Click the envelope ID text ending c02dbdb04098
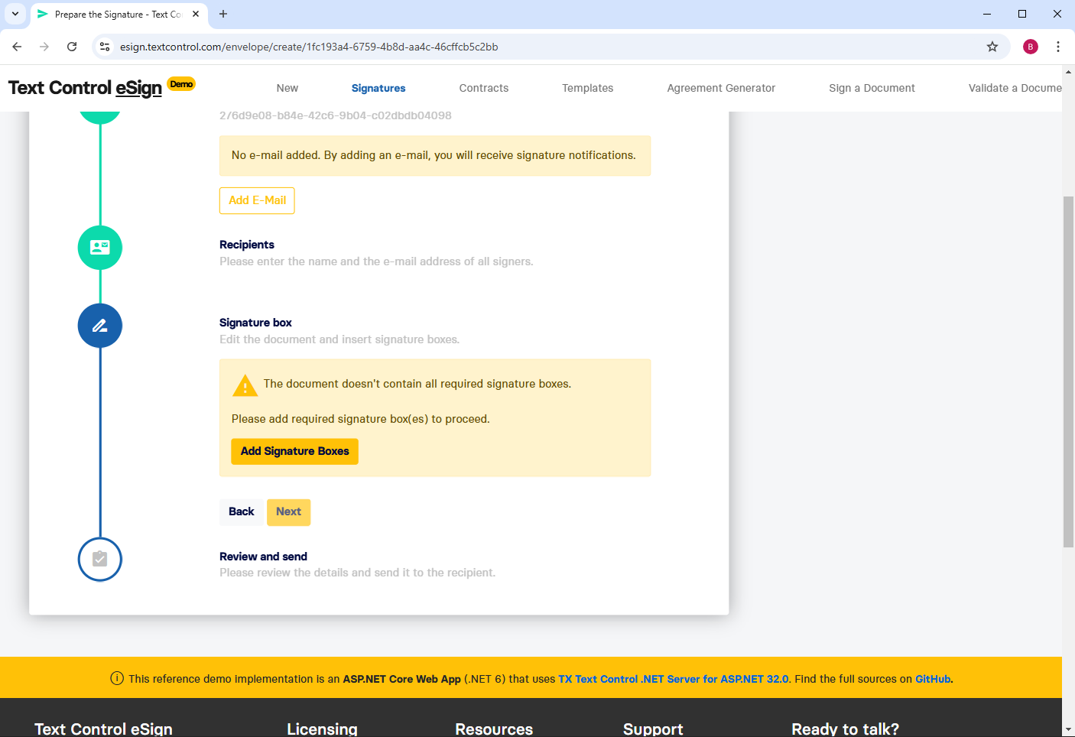This screenshot has height=737, width=1075. tap(336, 115)
